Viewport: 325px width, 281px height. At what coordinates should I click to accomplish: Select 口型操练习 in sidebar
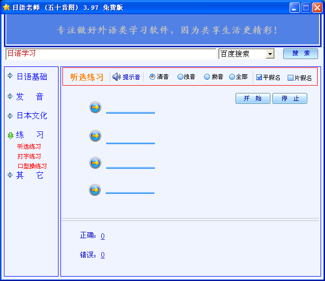click(32, 166)
